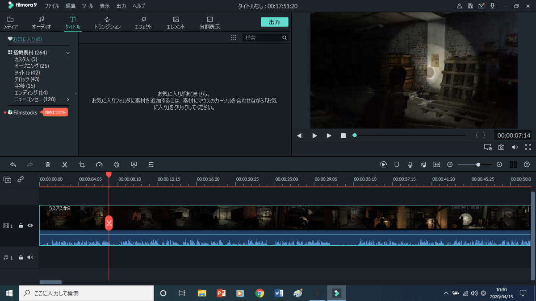Viewport: 536px width, 301px height.
Task: Click the download icon in title bar
Action: pos(493,6)
